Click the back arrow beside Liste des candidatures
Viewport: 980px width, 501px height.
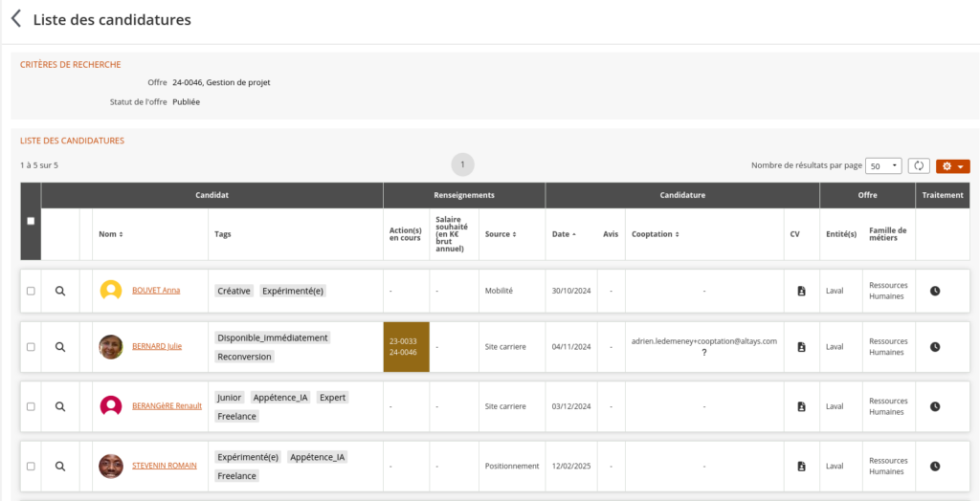15,19
